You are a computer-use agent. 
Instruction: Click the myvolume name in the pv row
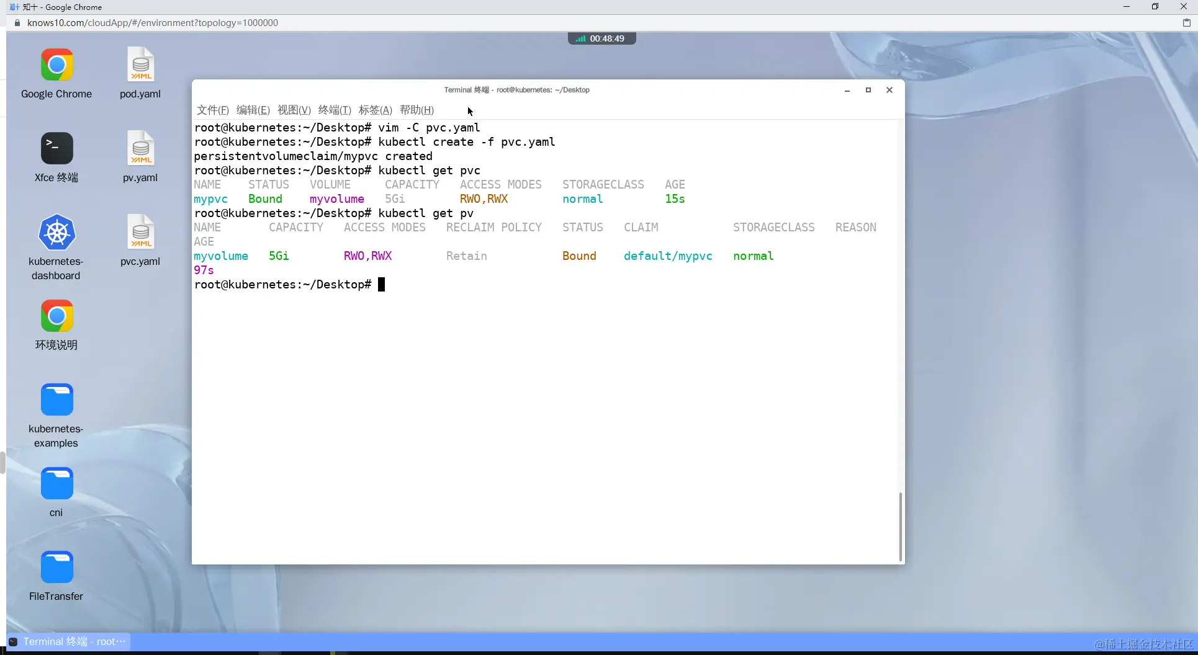(x=221, y=256)
